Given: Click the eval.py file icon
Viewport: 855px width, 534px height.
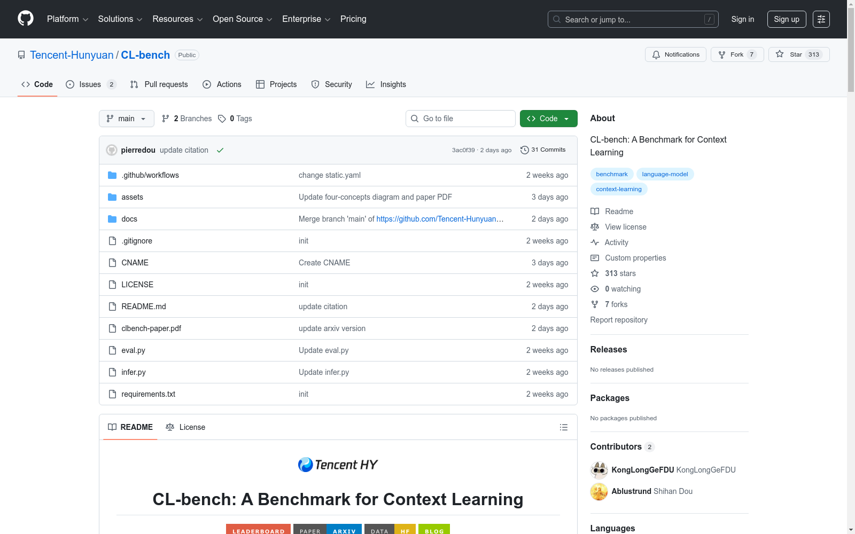Looking at the screenshot, I should (x=112, y=350).
